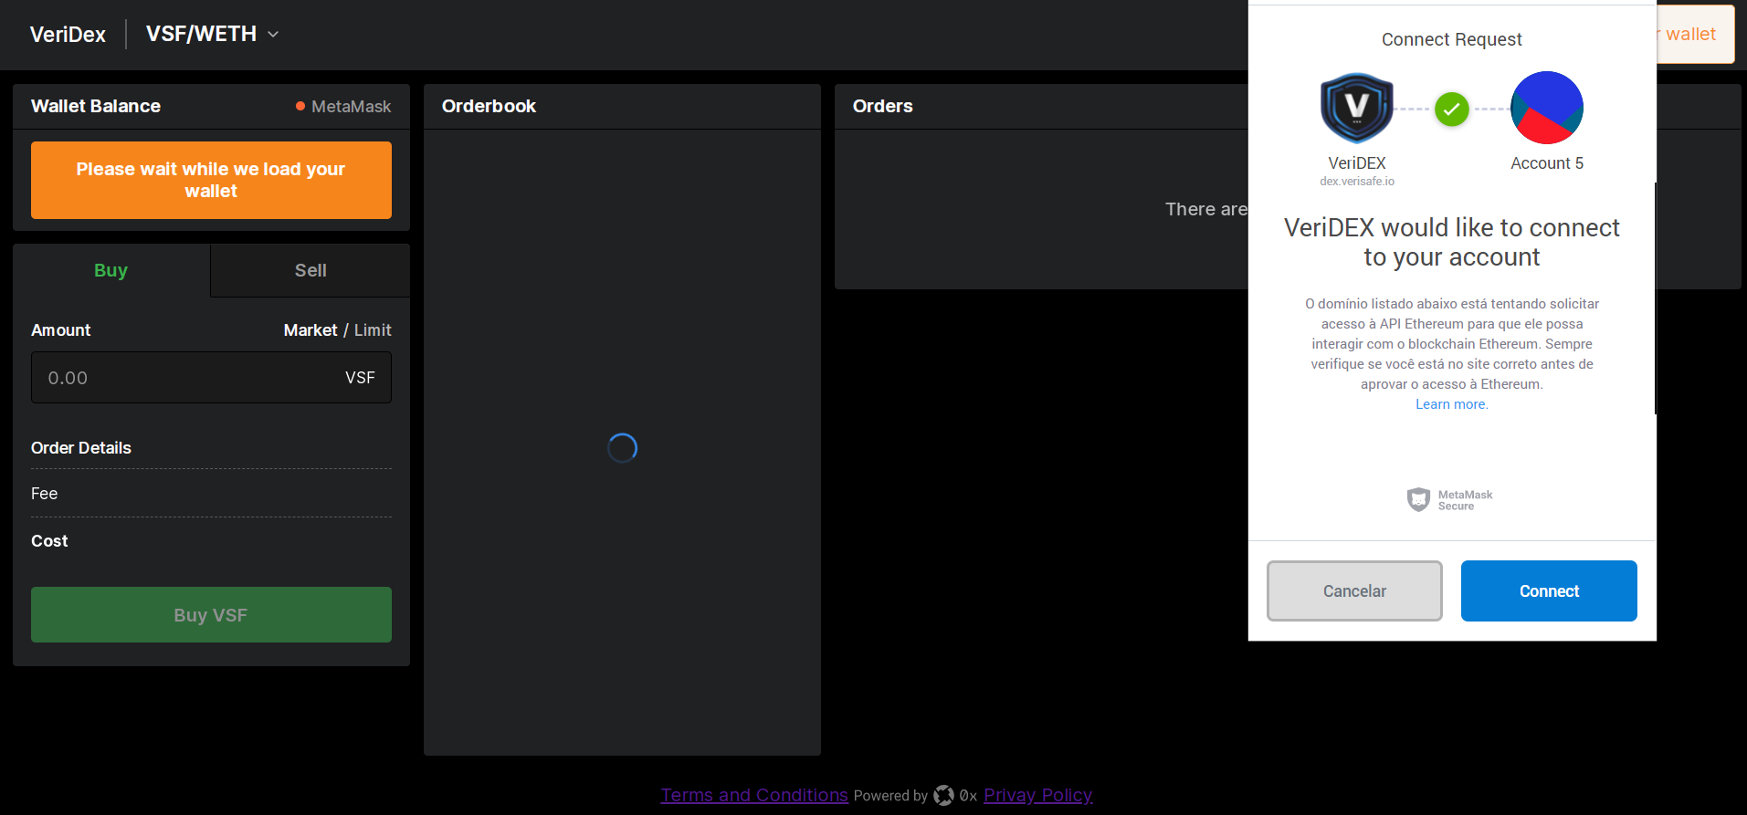Open the Privay Policy link
This screenshot has height=815, width=1747.
[1037, 795]
